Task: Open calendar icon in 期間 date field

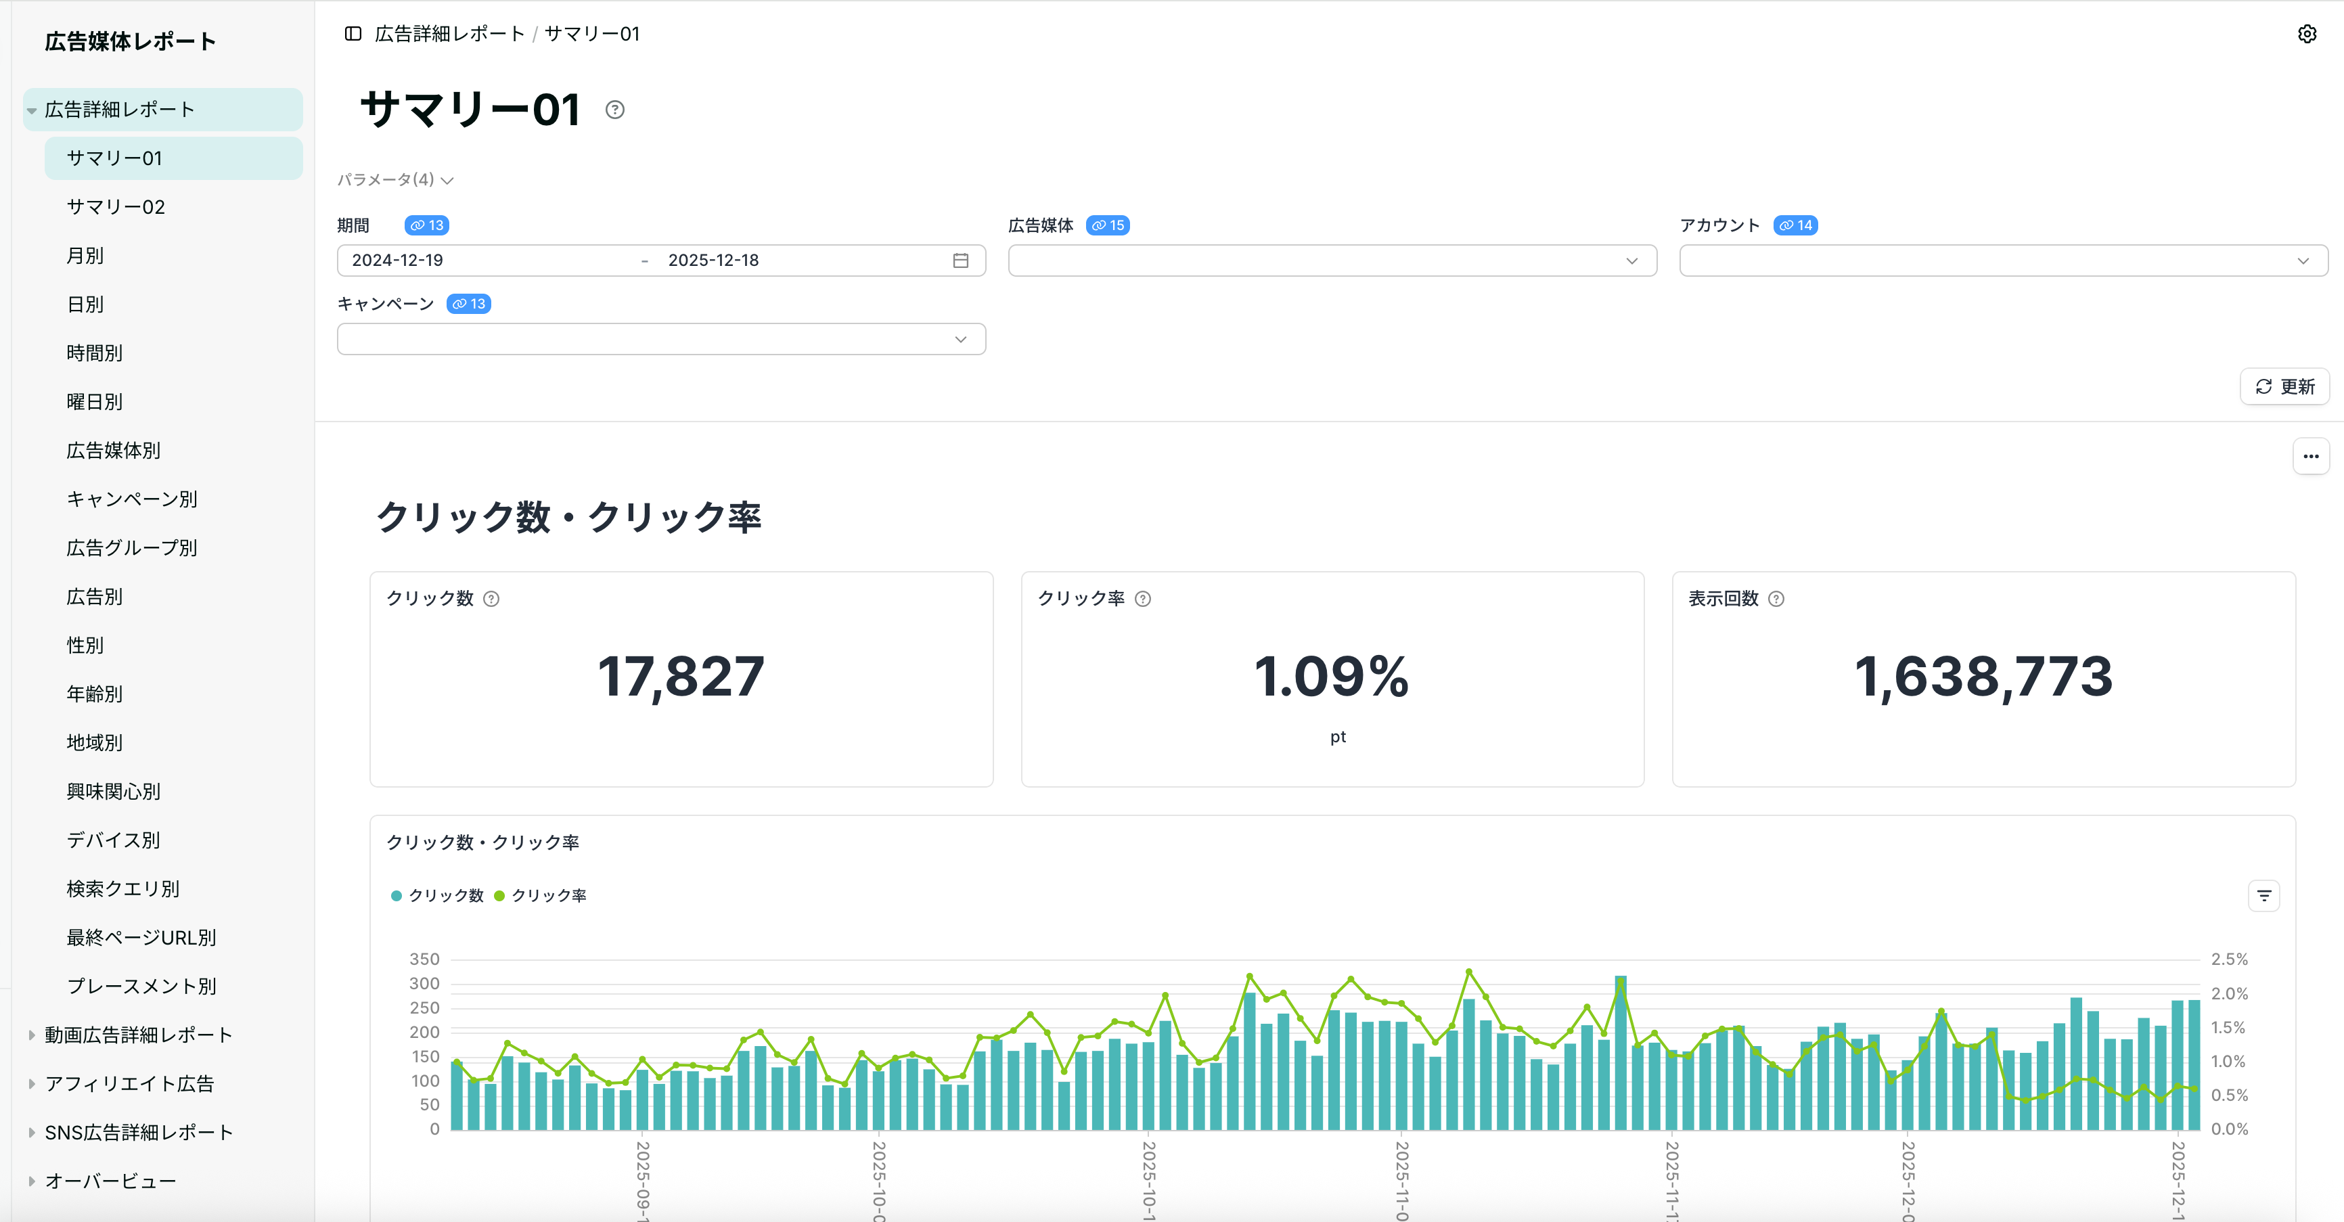Action: [x=960, y=261]
